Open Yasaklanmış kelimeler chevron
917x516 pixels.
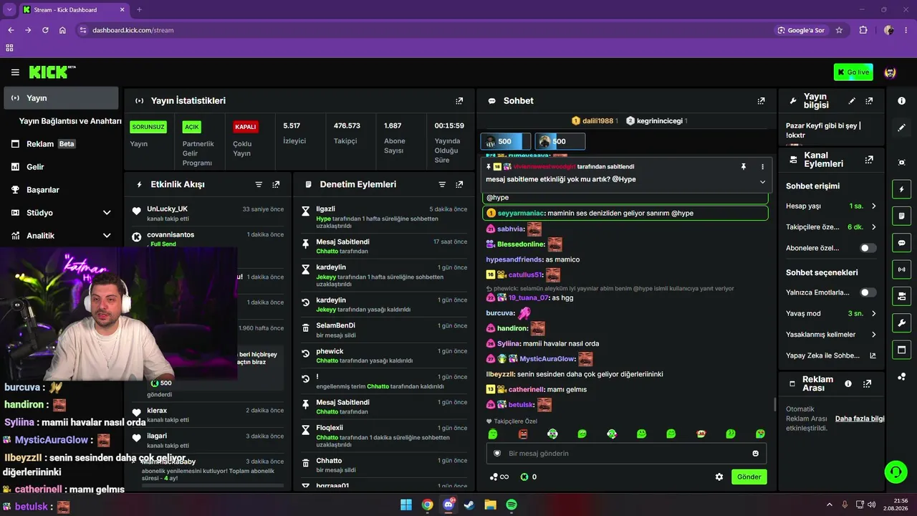873,335
